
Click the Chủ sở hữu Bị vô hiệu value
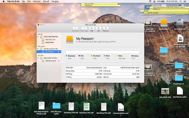click(136, 74)
